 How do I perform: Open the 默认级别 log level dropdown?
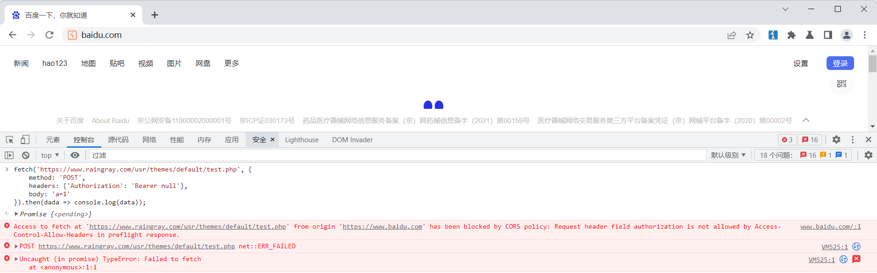[x=728, y=155]
